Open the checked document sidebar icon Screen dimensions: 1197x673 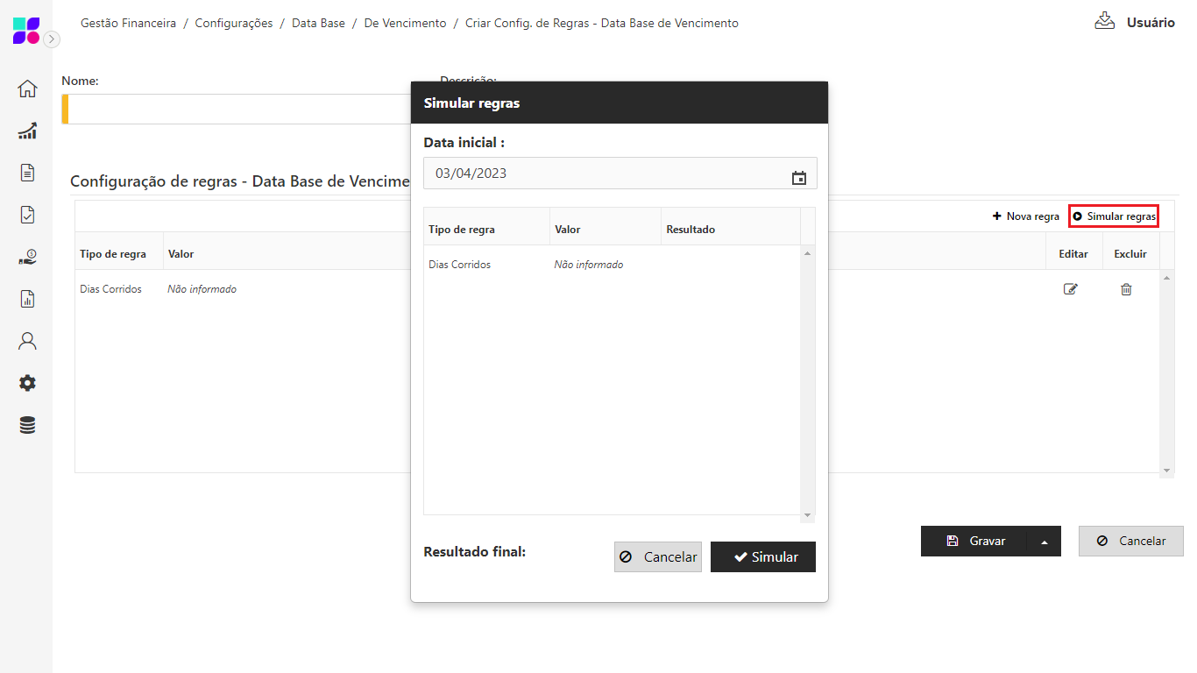click(x=27, y=215)
